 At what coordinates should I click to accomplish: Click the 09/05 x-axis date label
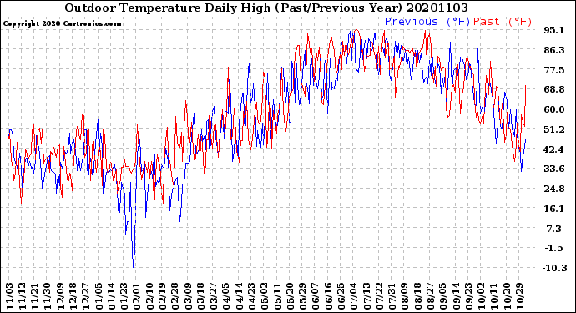442,296
